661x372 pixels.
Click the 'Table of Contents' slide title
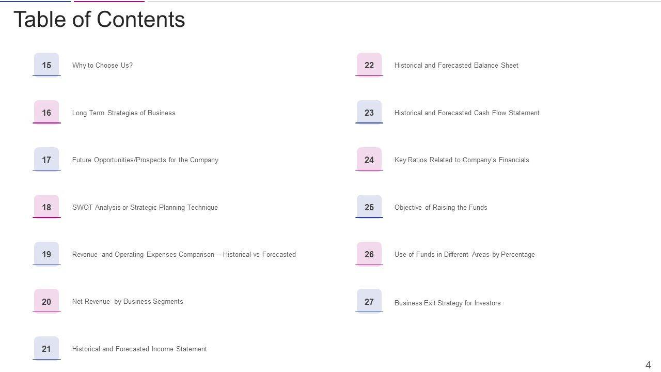(x=99, y=20)
